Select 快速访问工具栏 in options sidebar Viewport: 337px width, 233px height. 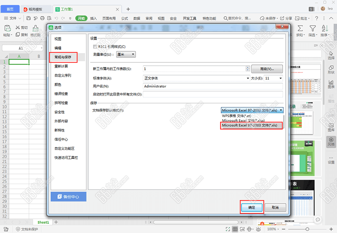pos(66,158)
